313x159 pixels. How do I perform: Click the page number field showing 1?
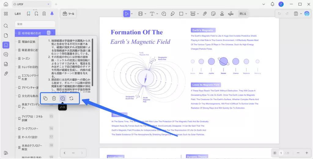click(281, 153)
